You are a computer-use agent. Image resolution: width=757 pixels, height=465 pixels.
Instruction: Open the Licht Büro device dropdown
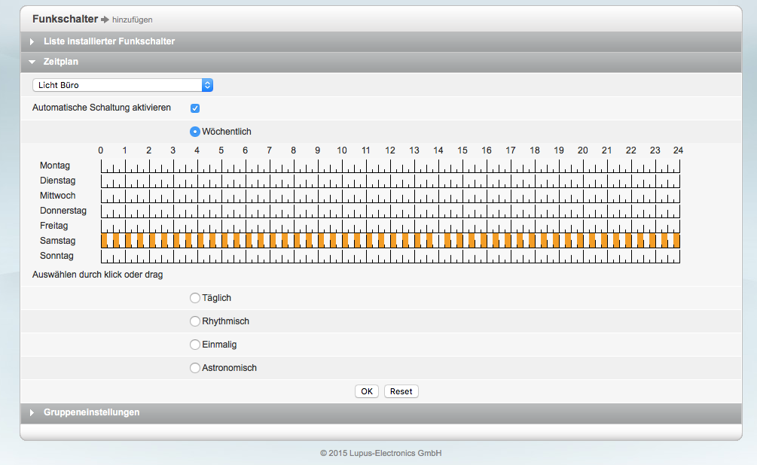pyautogui.click(x=123, y=85)
